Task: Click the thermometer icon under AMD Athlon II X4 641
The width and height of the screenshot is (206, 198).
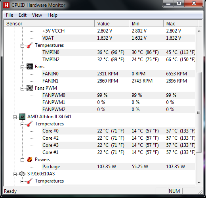Action: 30,124
